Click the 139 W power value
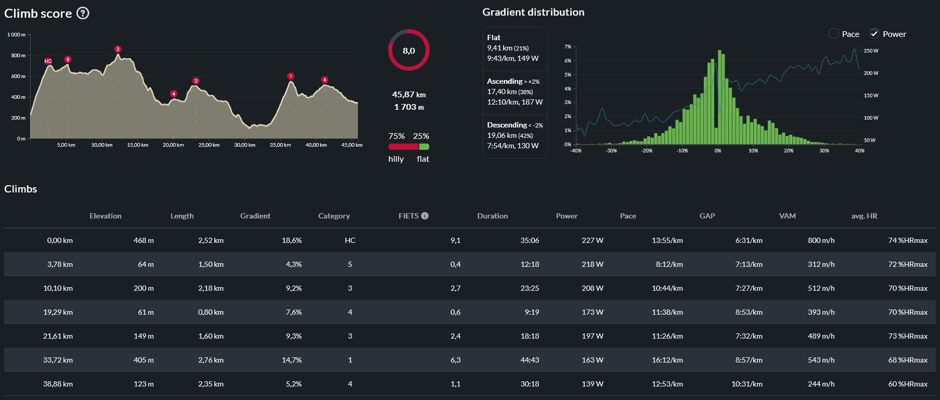Screen dimensions: 940x400 click(593, 384)
